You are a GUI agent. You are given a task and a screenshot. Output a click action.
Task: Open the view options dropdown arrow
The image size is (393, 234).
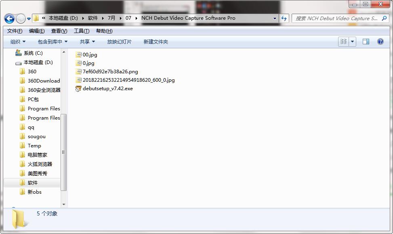coord(352,41)
